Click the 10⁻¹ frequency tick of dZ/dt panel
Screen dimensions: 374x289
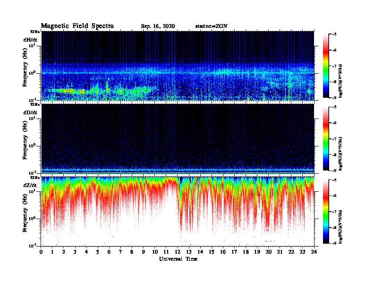point(32,246)
